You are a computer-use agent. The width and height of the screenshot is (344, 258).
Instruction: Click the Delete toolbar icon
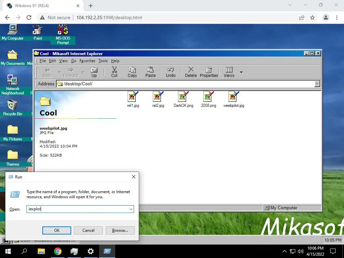point(191,72)
